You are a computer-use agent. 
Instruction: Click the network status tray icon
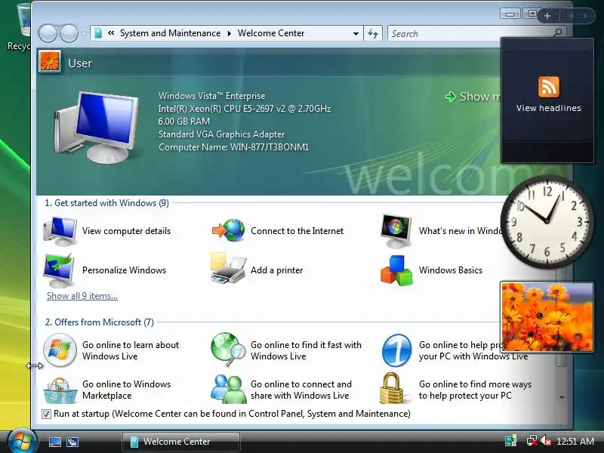coord(532,441)
